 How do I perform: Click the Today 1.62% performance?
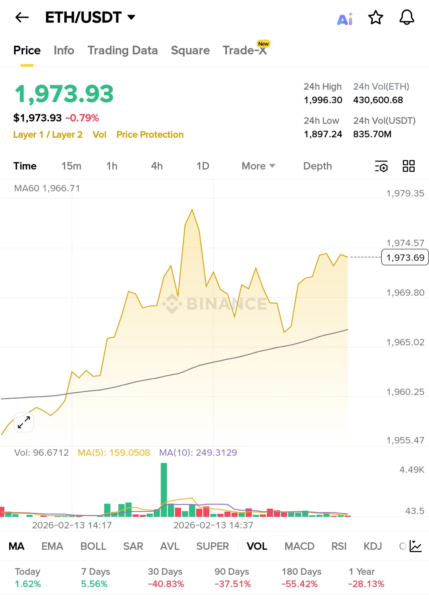coord(28,578)
